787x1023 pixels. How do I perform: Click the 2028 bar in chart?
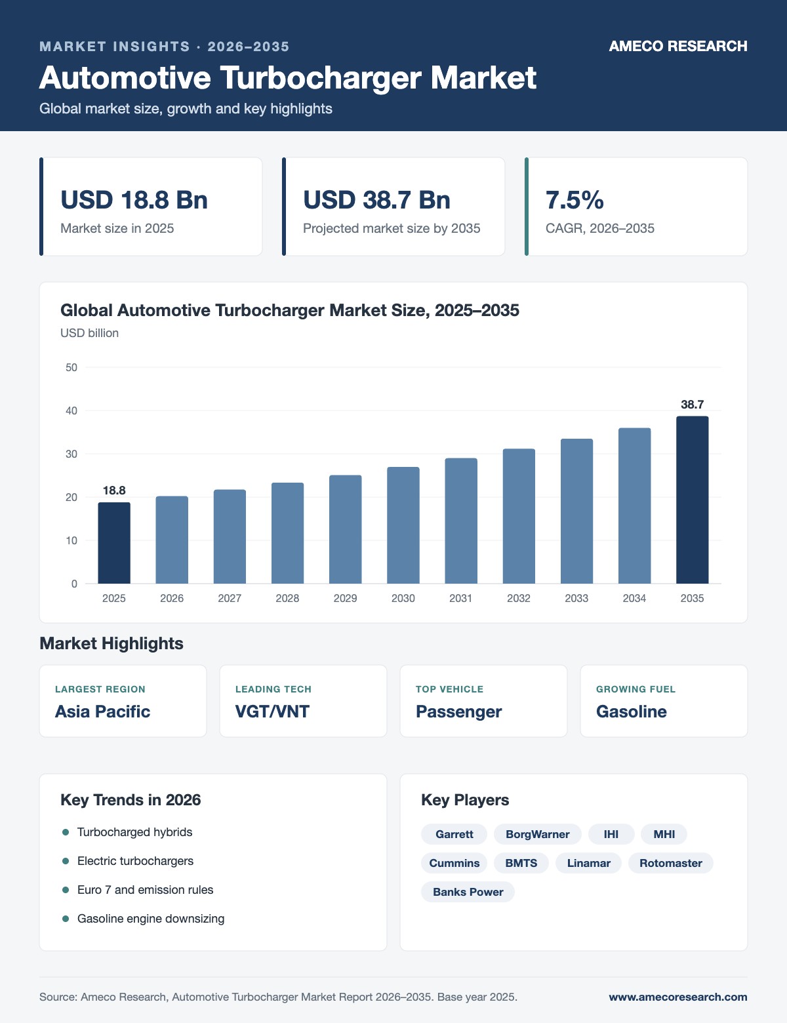tap(287, 533)
